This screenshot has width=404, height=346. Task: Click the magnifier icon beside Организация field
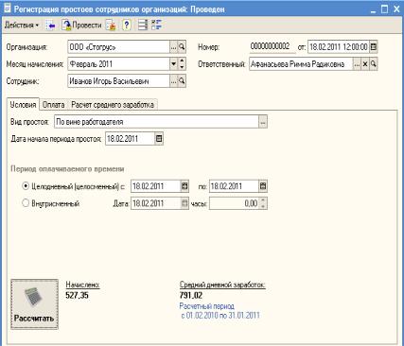click(182, 47)
